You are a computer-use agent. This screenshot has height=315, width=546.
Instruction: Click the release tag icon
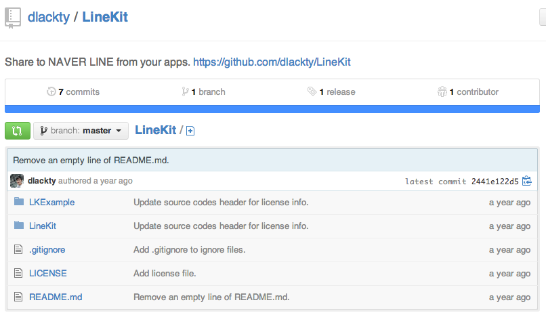312,91
